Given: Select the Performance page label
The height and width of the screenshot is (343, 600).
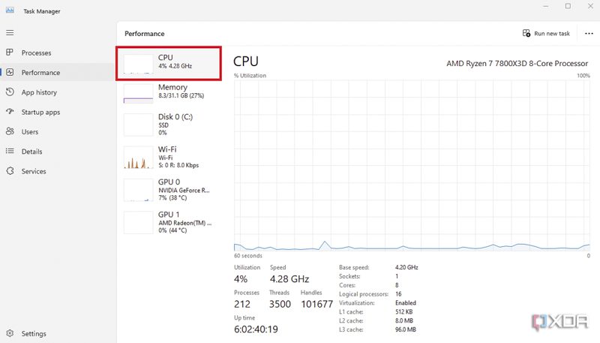Looking at the screenshot, I should tap(40, 73).
